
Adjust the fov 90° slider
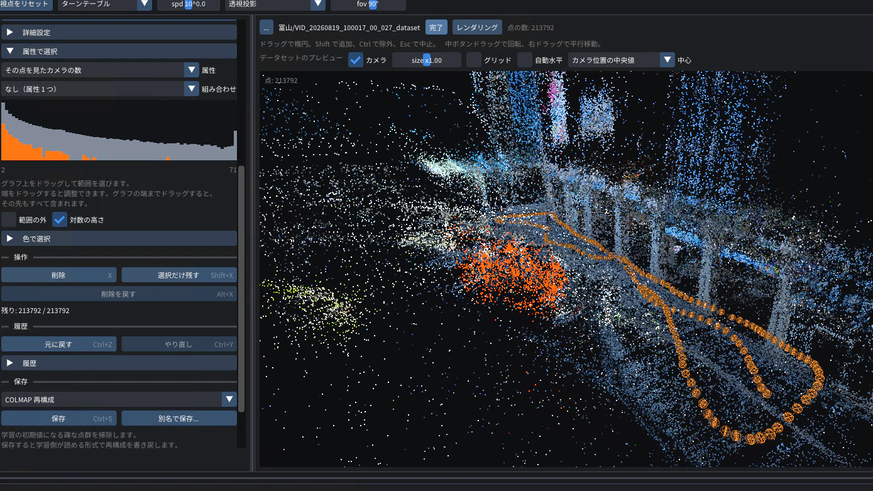pyautogui.click(x=368, y=4)
